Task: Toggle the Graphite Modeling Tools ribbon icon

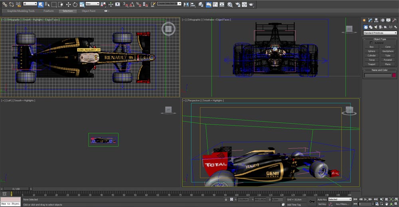Action: (x=208, y=4)
